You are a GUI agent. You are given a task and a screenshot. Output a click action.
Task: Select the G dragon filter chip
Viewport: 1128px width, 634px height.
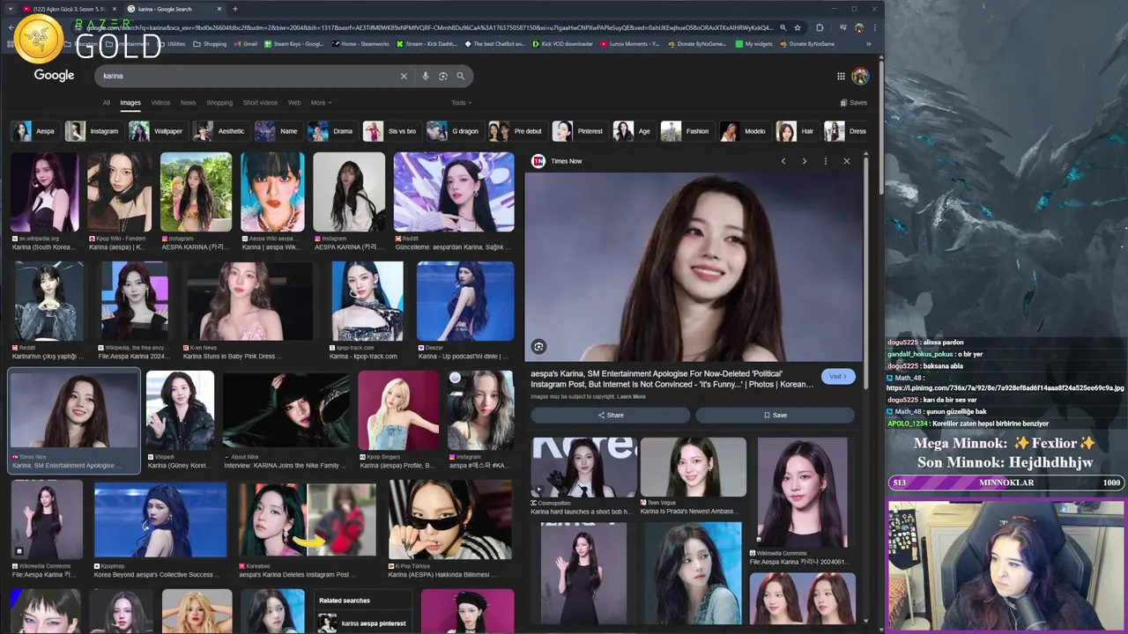tap(454, 131)
